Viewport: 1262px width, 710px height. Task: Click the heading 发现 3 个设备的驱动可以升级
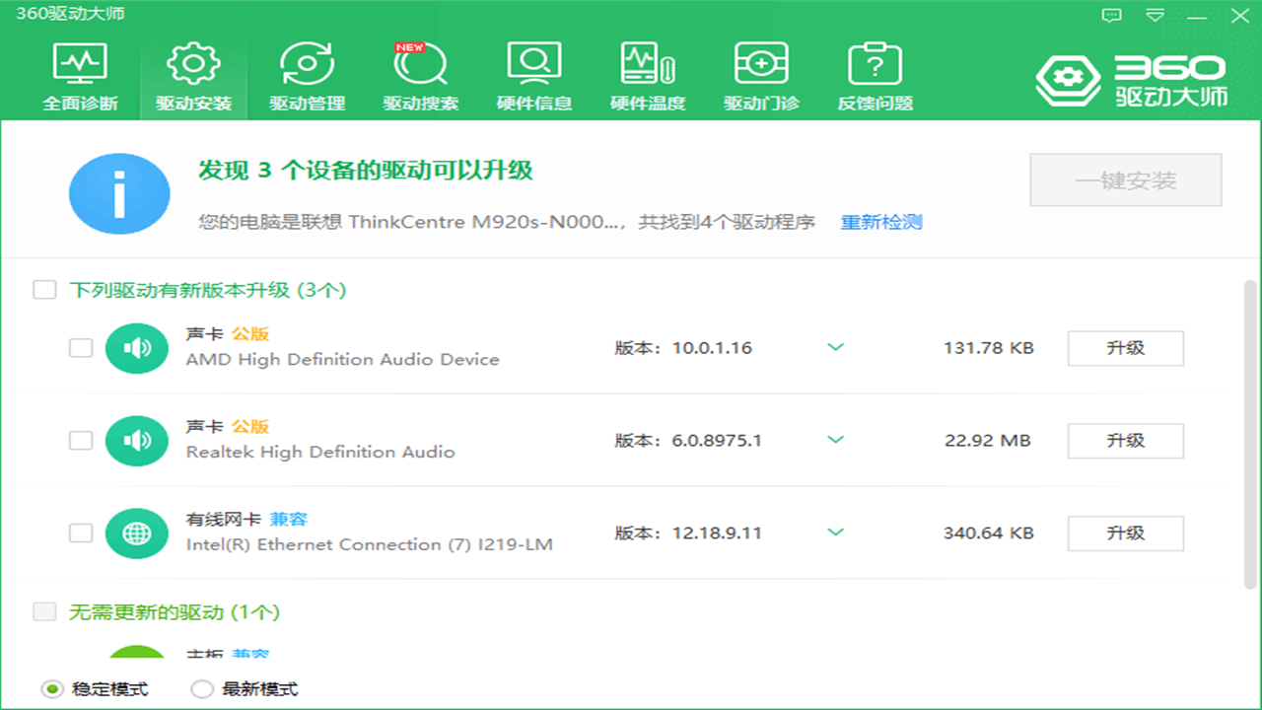pos(366,171)
